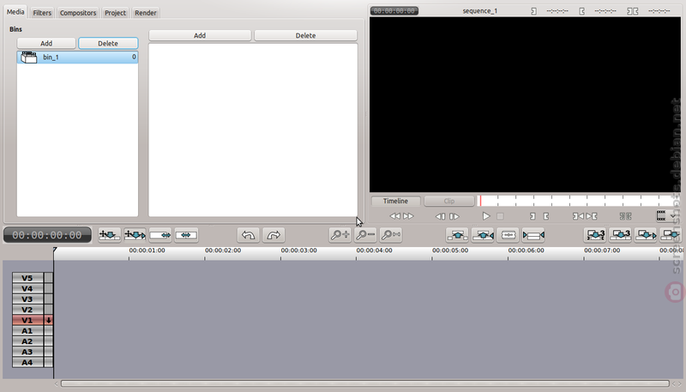Toggle V2 track mute switch
This screenshot has width=686, height=392.
click(49, 310)
